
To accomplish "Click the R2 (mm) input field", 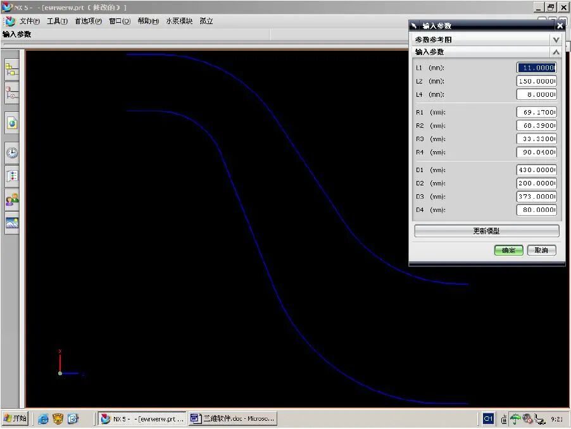I will click(x=537, y=125).
